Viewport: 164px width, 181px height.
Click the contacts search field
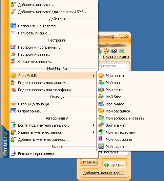coord(112,66)
